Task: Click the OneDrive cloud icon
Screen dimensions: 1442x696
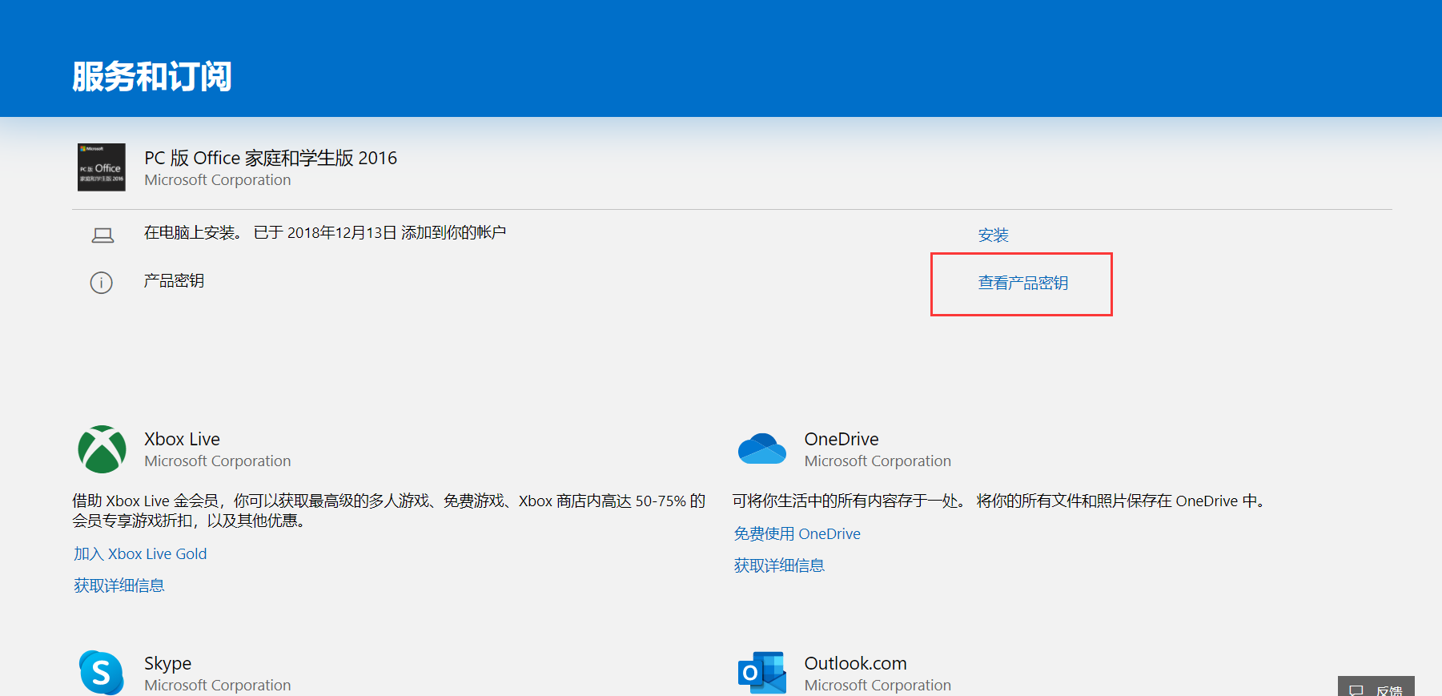Action: 762,449
